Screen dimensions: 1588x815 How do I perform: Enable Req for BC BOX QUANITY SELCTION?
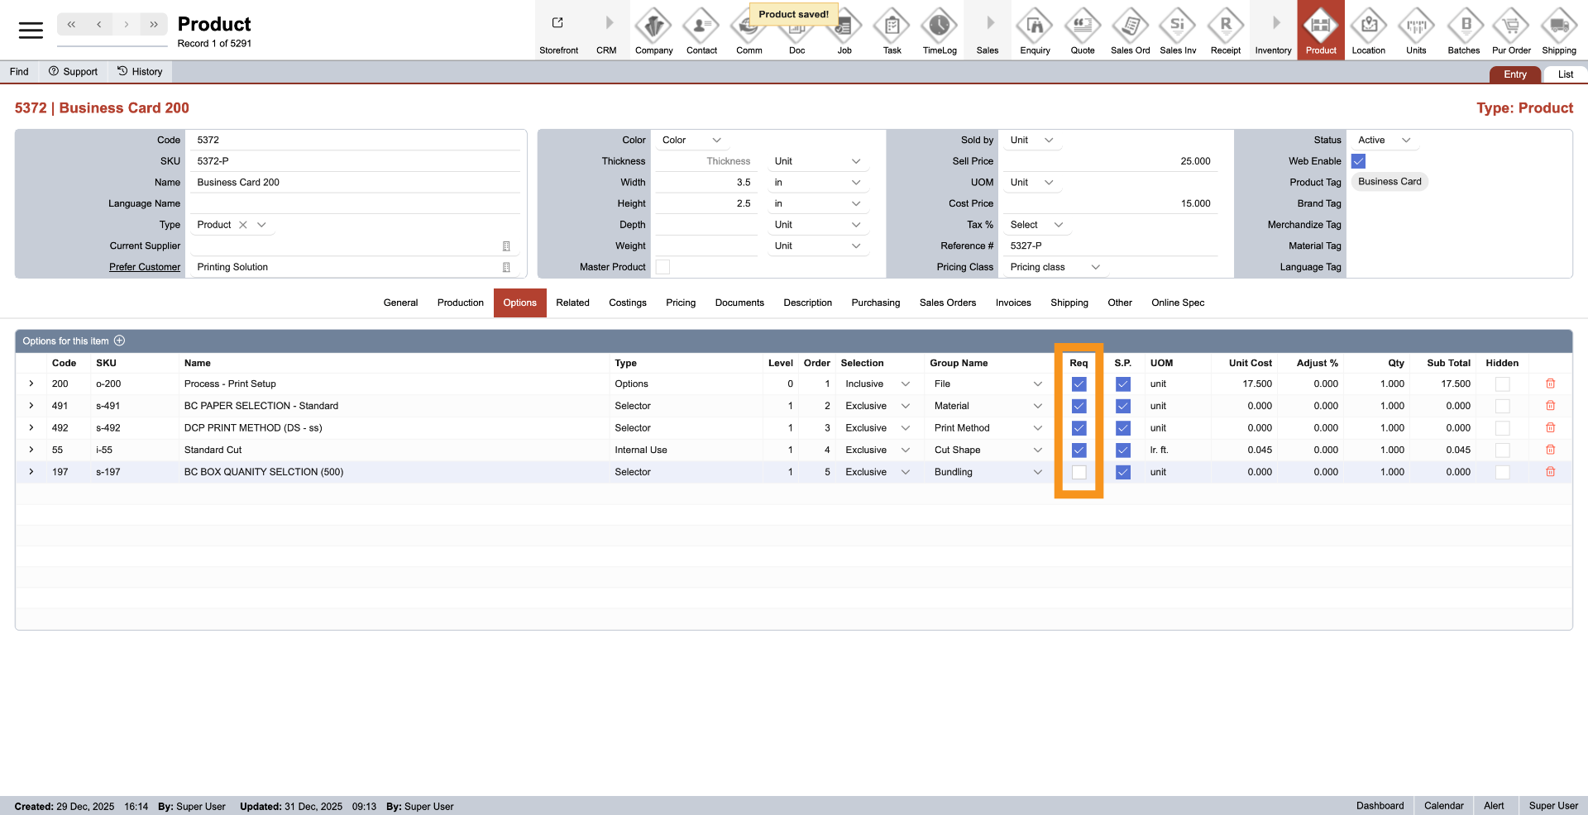tap(1079, 472)
